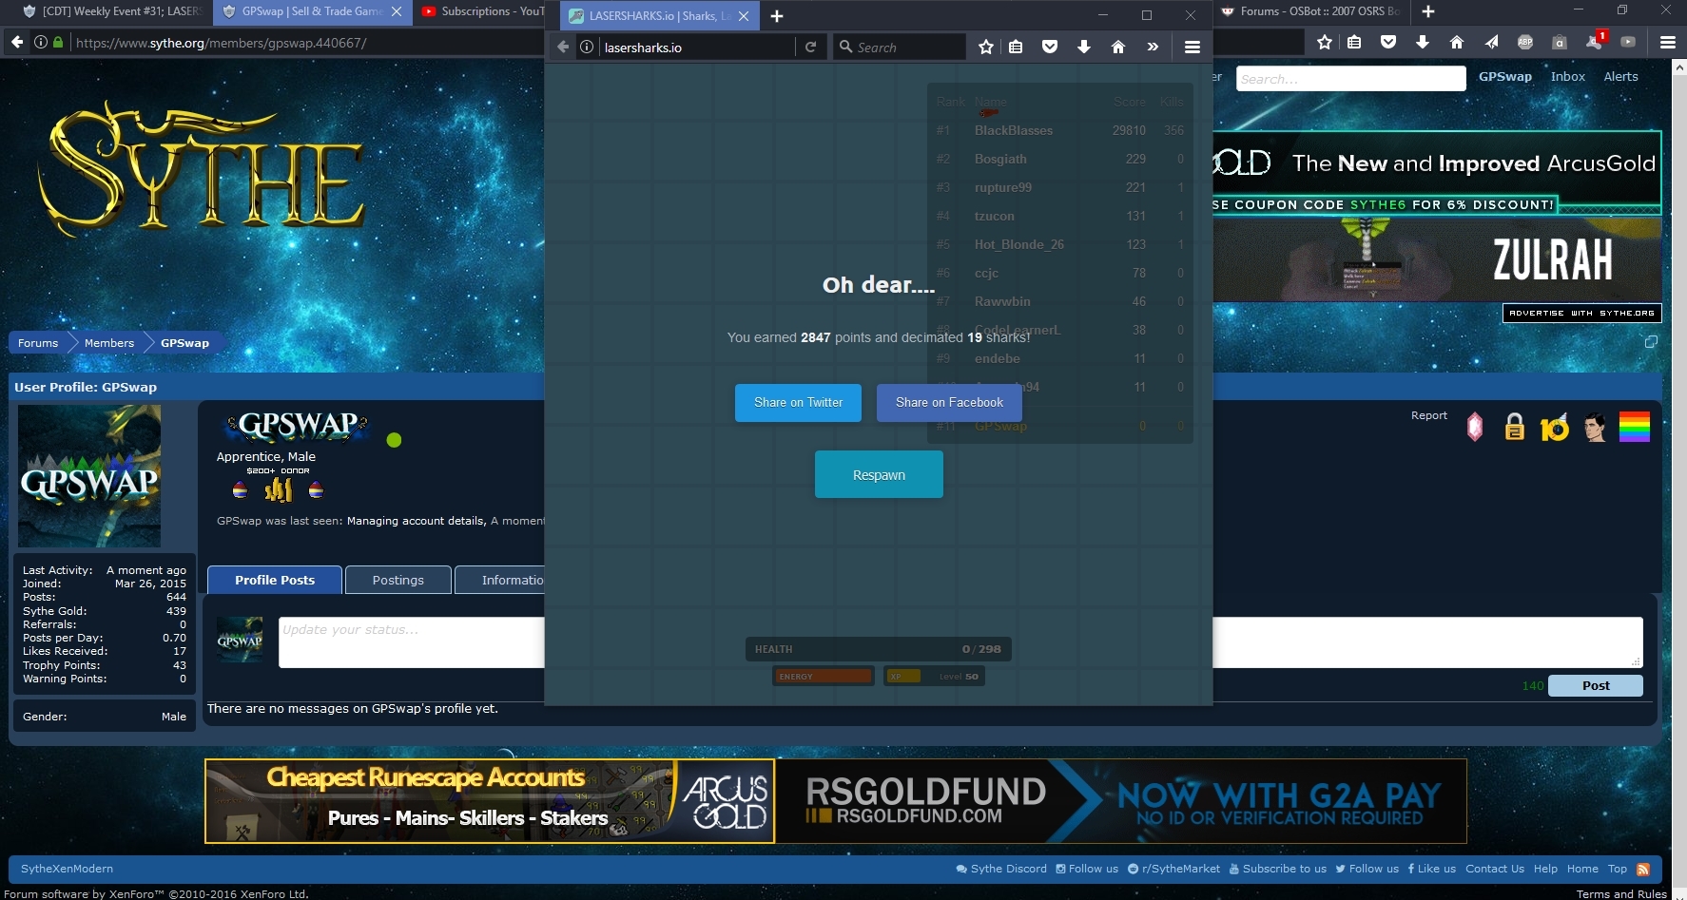Go back in lasersharks window
The width and height of the screenshot is (1687, 900).
(563, 47)
